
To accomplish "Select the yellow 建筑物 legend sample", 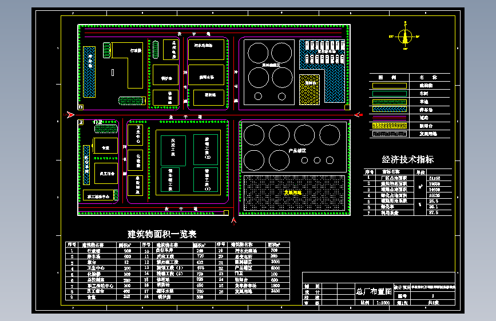I will point(390,86).
